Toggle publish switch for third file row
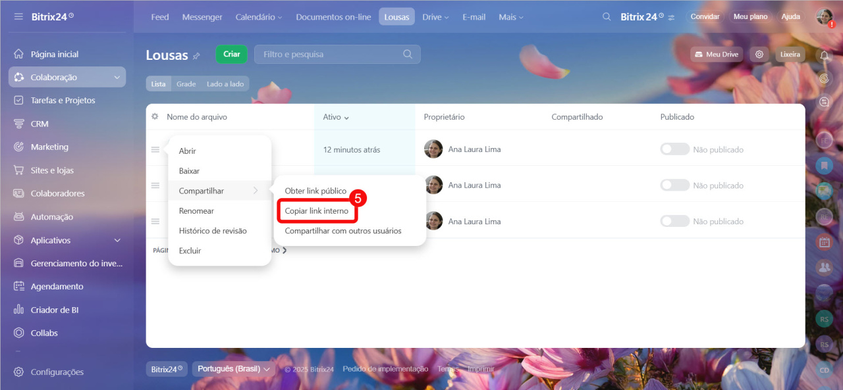Viewport: 843px width, 390px height. [x=675, y=222]
